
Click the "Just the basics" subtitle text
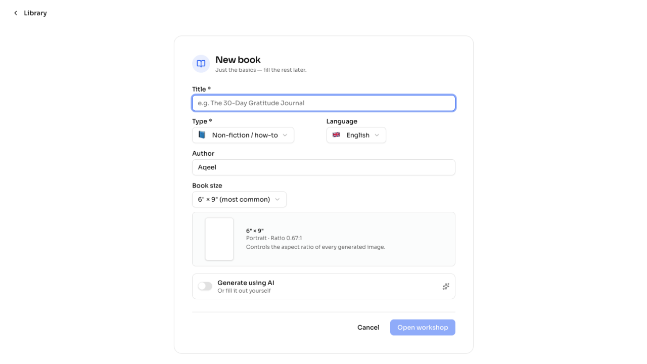pos(261,70)
